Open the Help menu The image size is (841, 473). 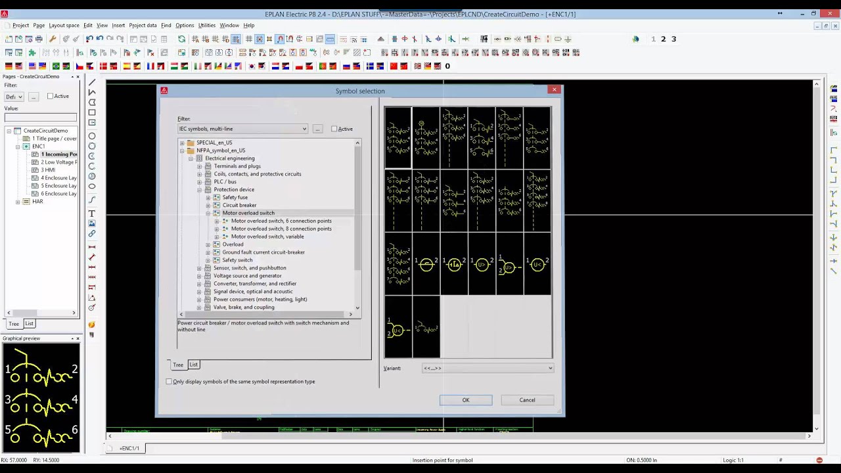point(249,26)
